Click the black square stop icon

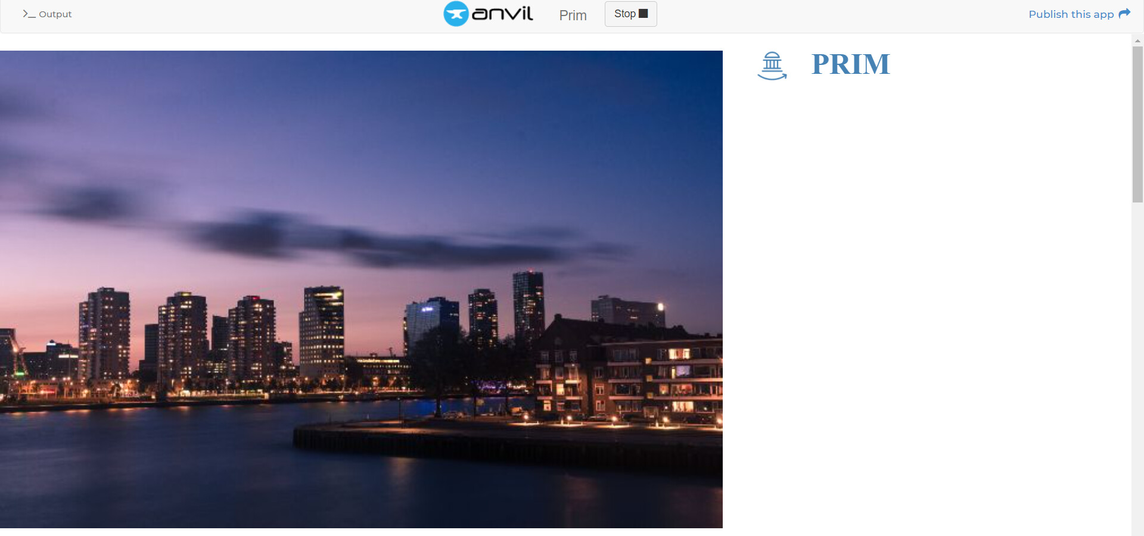tap(643, 13)
